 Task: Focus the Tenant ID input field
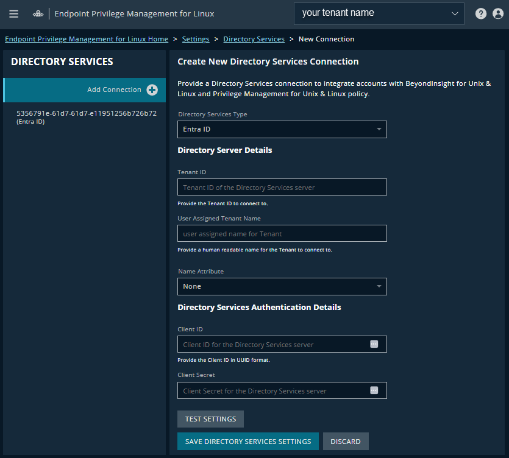(282, 187)
